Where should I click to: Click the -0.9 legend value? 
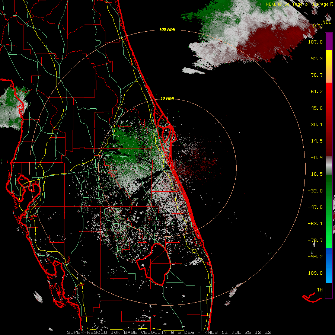click(x=317, y=158)
